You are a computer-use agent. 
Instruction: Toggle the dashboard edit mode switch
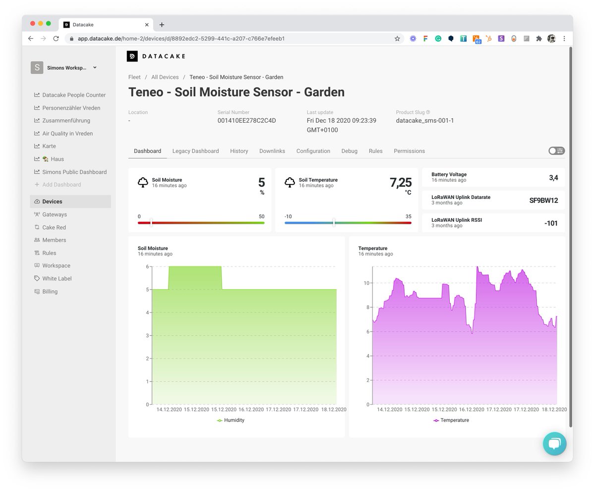[x=556, y=150]
